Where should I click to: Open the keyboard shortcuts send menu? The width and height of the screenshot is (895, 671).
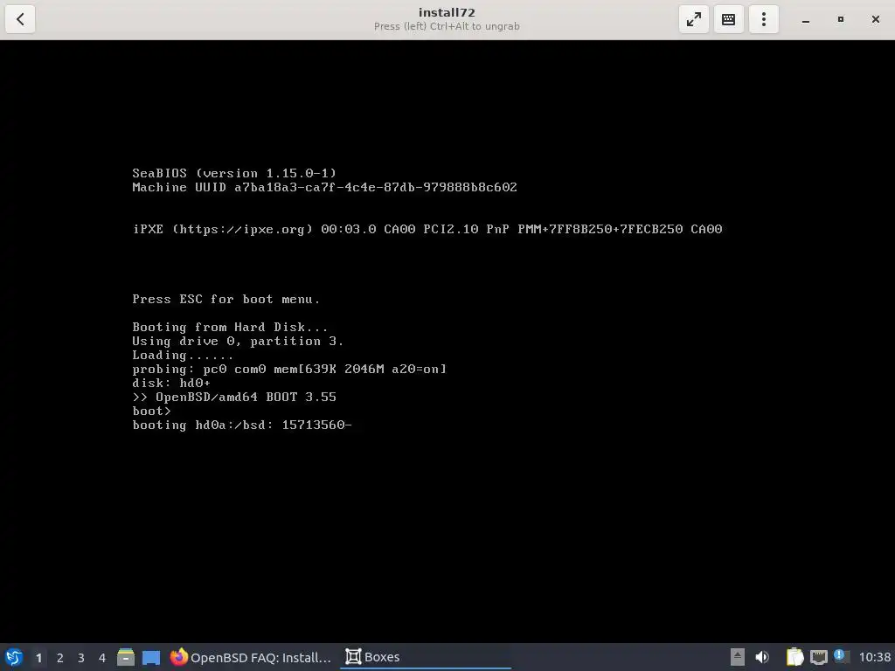coord(728,19)
